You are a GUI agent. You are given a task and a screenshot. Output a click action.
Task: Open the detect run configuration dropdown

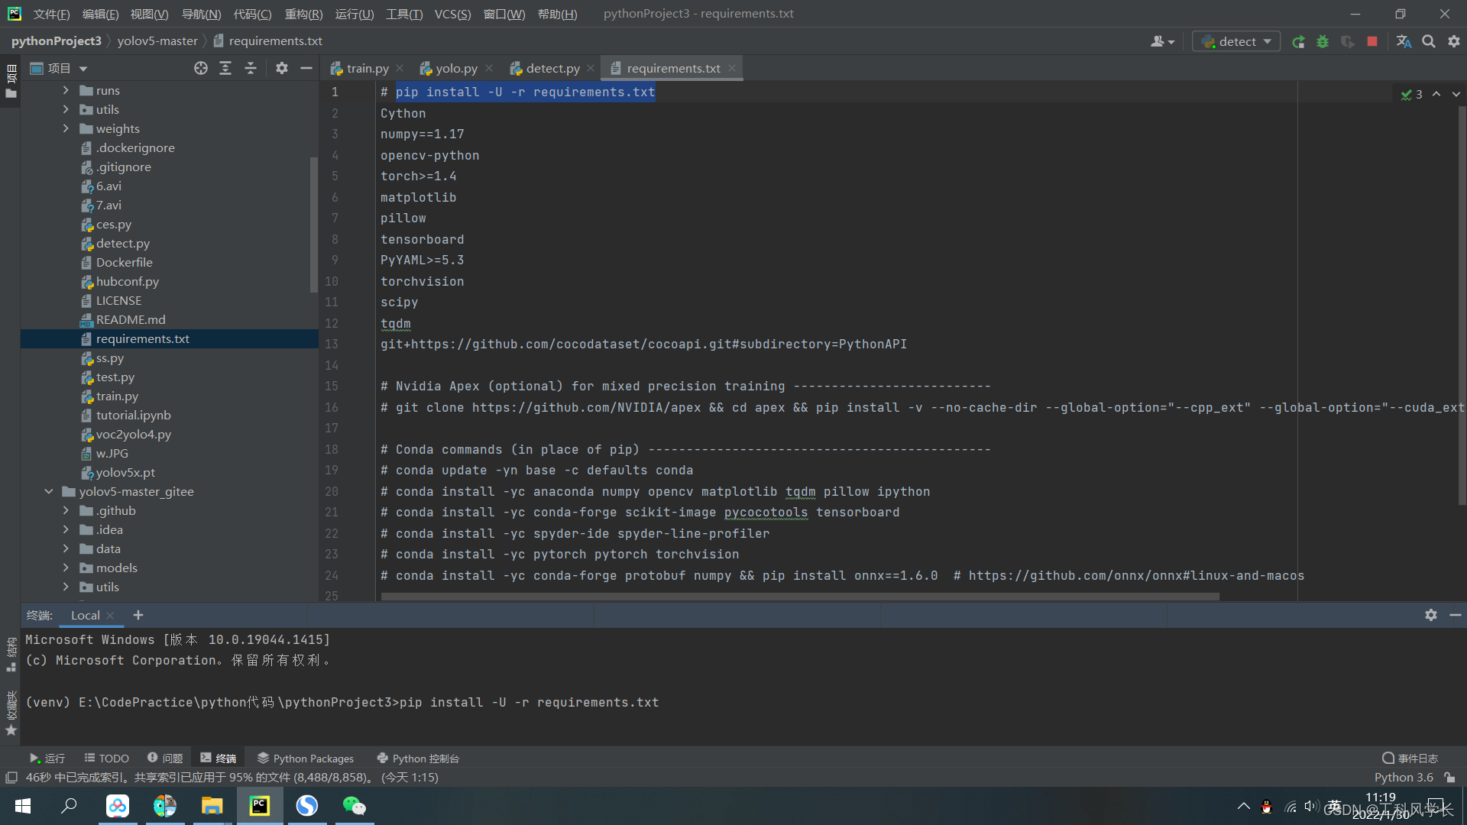[1237, 42]
